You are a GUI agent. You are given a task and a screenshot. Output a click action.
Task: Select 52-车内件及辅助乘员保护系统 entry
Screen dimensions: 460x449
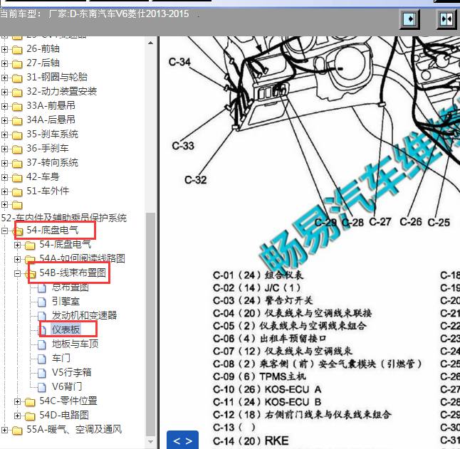63,218
